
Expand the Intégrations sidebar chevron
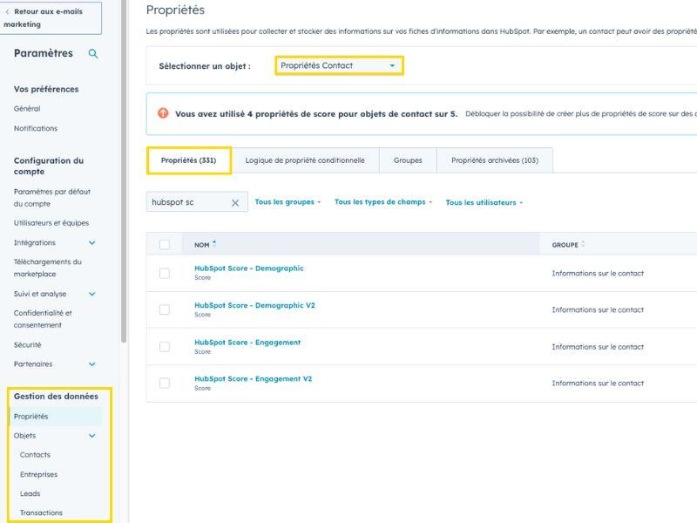point(92,243)
